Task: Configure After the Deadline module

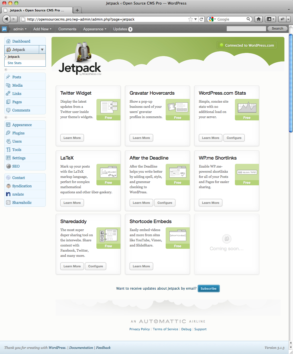Action: tap(165, 203)
